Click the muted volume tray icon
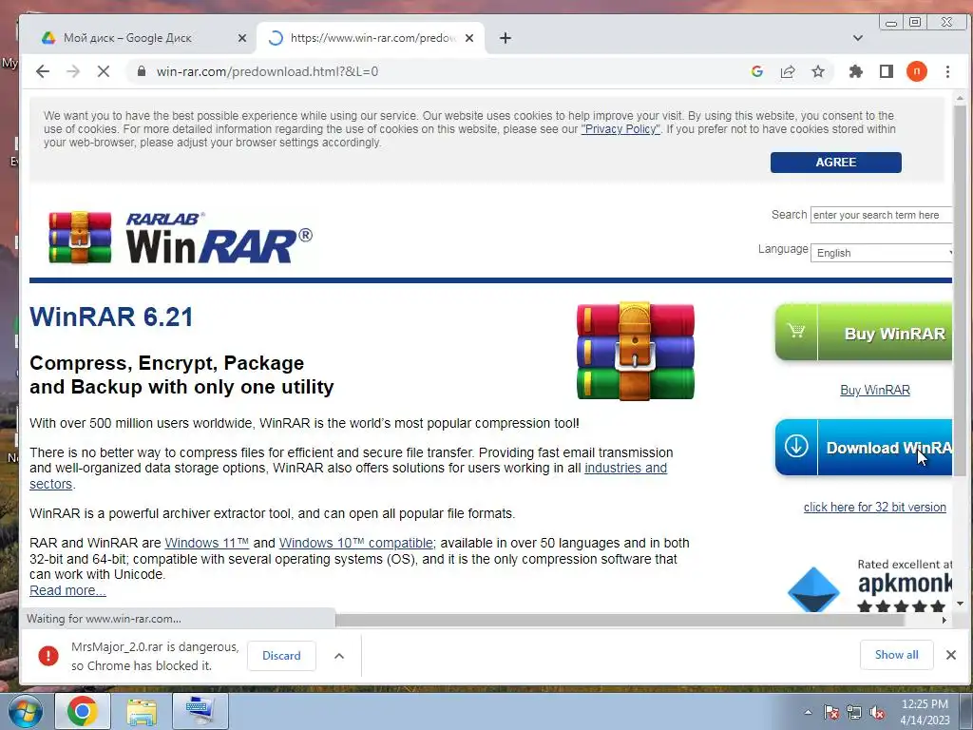The height and width of the screenshot is (730, 973). [x=877, y=713]
